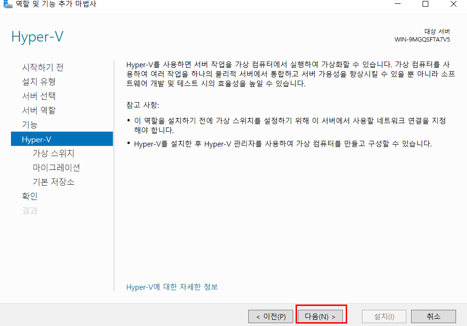Click the 다음(N) next button
This screenshot has width=467, height=326.
click(320, 316)
